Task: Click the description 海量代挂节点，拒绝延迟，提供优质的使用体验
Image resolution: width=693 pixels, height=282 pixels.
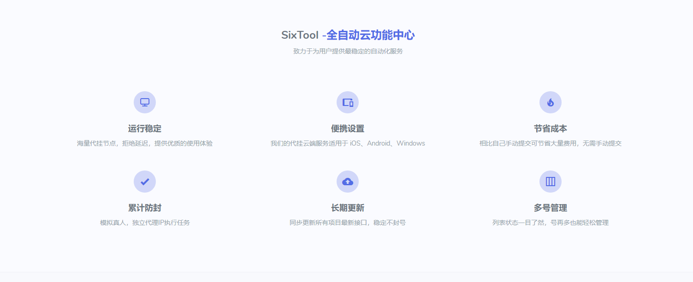Action: (x=145, y=143)
